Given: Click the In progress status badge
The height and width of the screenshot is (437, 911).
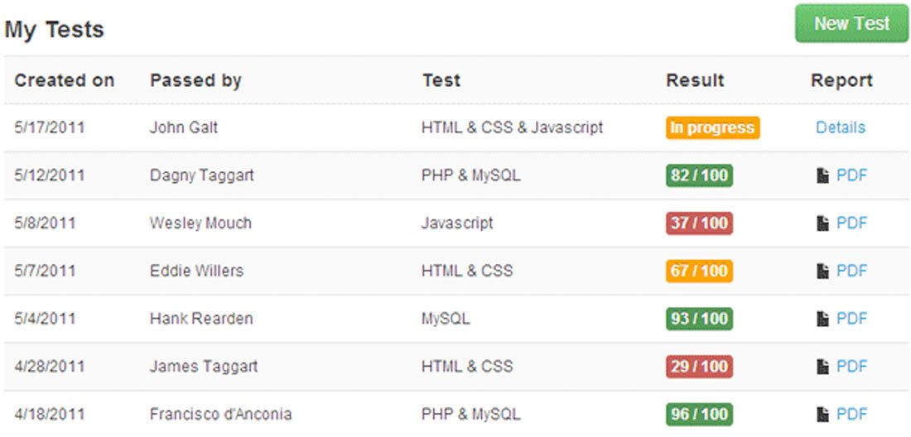Looking at the screenshot, I should 712,127.
